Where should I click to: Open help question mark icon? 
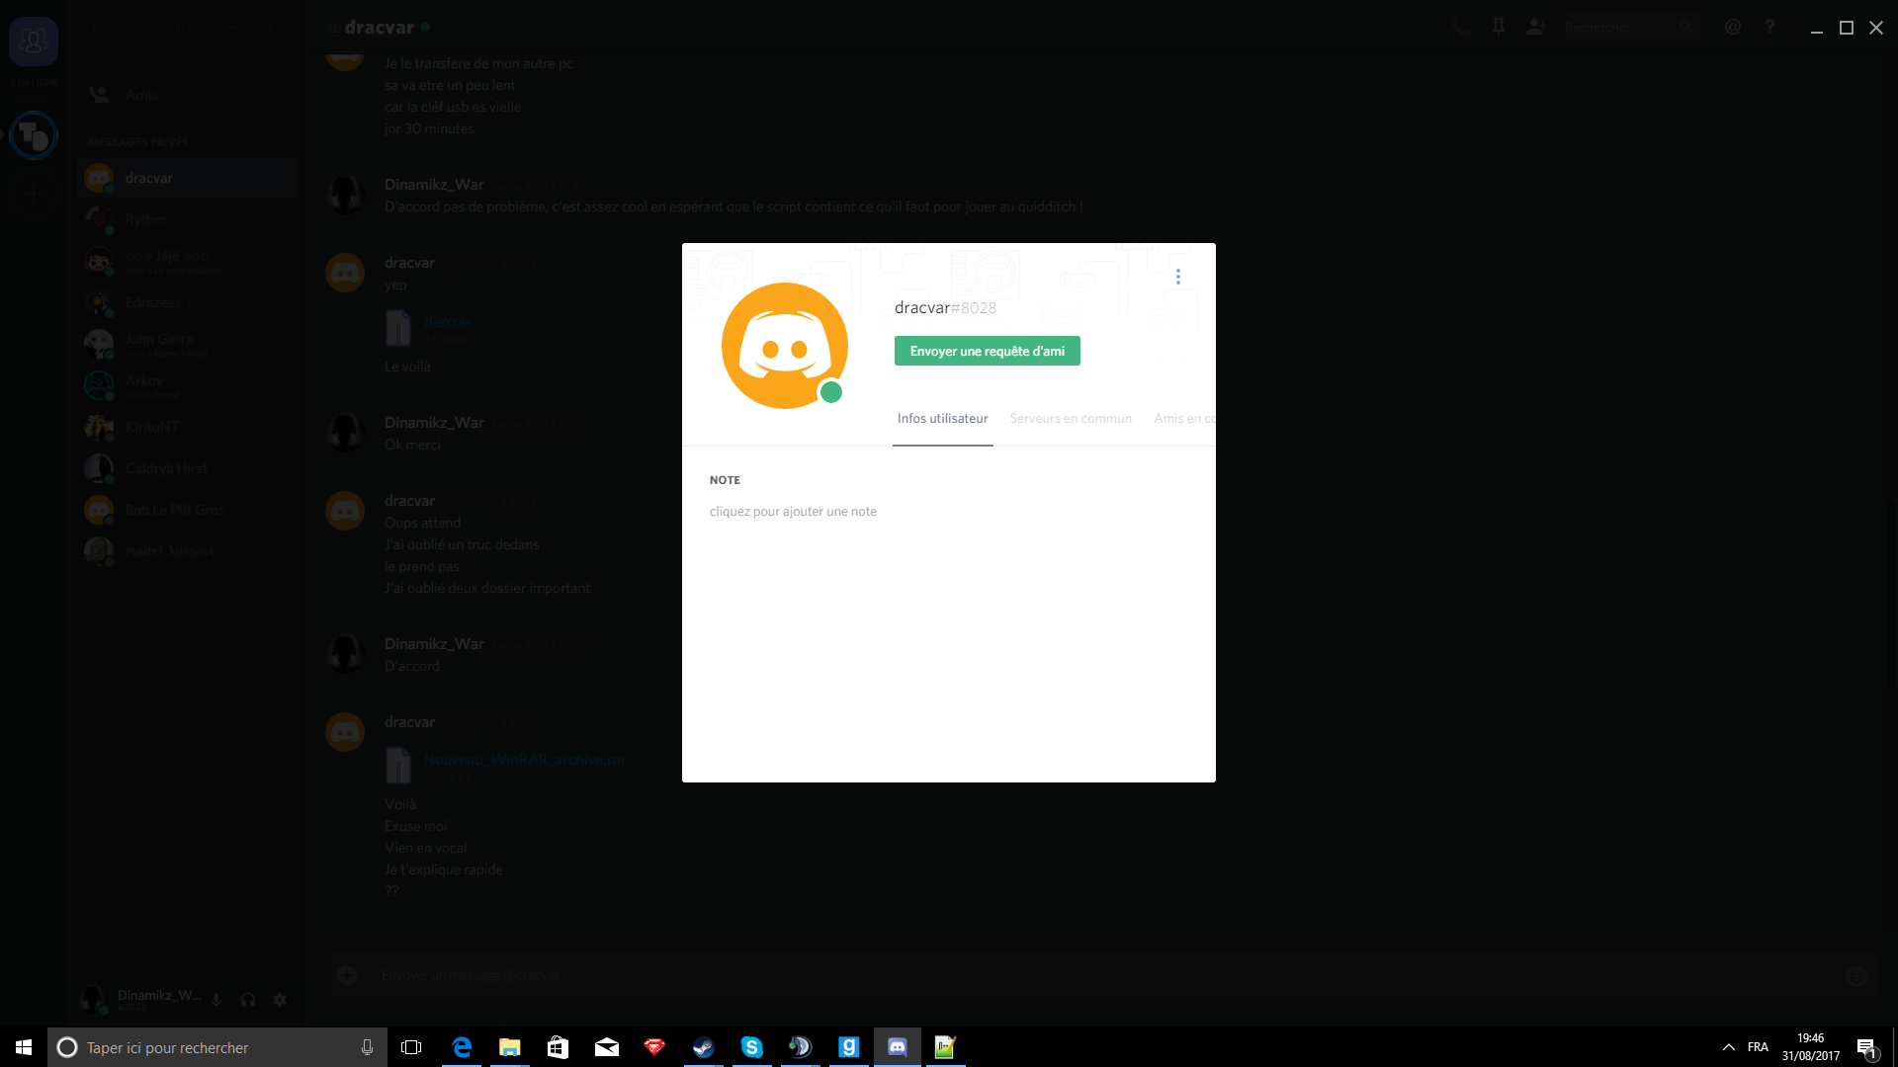point(1769,28)
